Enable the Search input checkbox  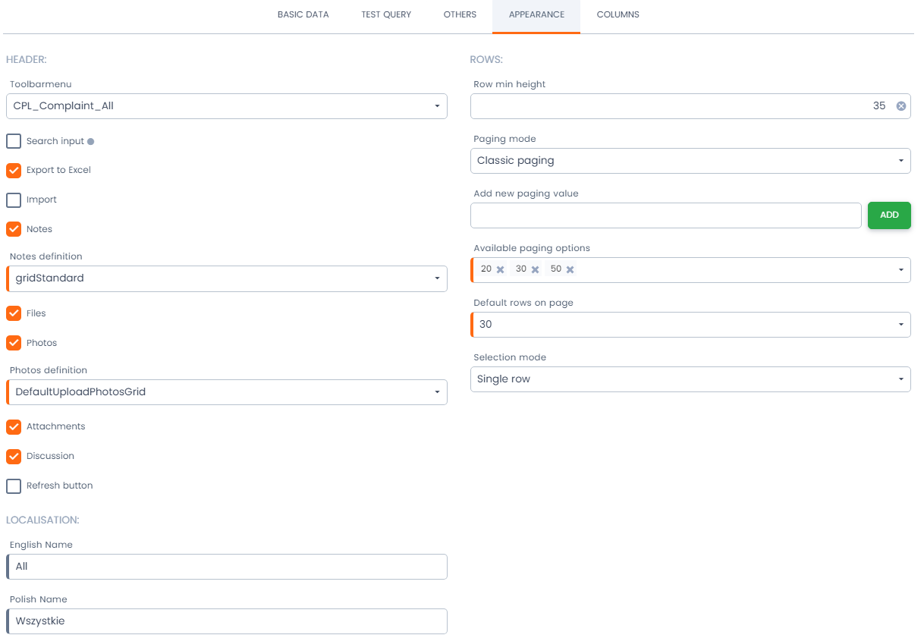click(14, 141)
